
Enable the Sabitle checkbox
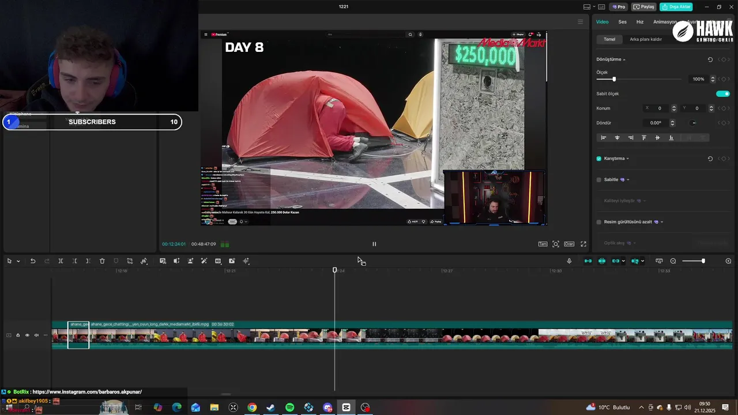(599, 180)
